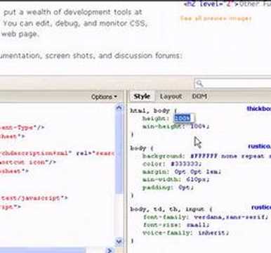Click the font-family verdana,sans-serif value
This screenshot has width=271, height=253.
pos(230,217)
